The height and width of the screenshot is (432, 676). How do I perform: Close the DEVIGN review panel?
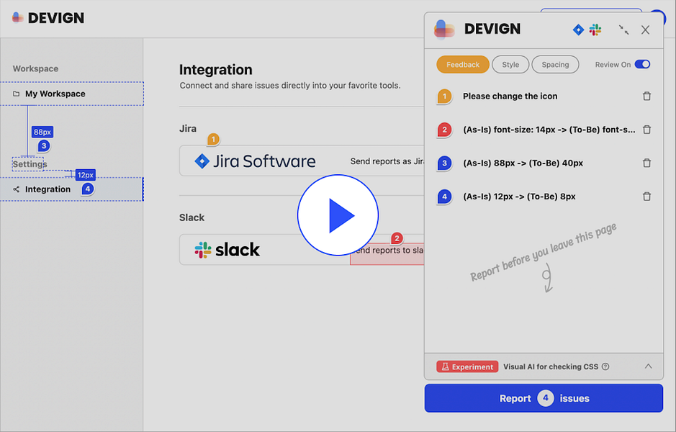point(645,30)
